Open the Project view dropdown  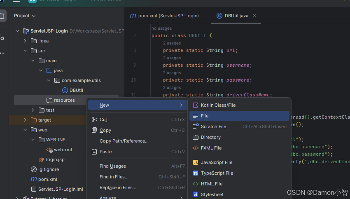[x=25, y=16]
